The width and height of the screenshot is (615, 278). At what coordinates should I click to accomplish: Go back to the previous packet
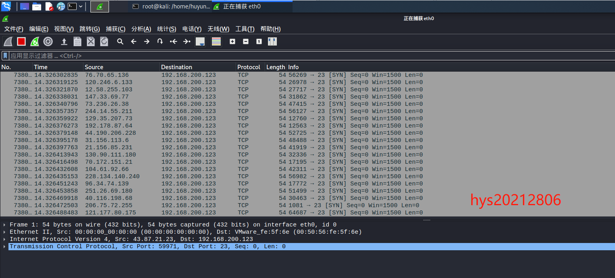pos(134,41)
